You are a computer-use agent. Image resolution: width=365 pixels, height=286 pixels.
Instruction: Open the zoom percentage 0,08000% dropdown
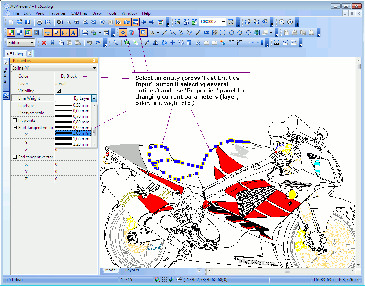[x=224, y=22]
